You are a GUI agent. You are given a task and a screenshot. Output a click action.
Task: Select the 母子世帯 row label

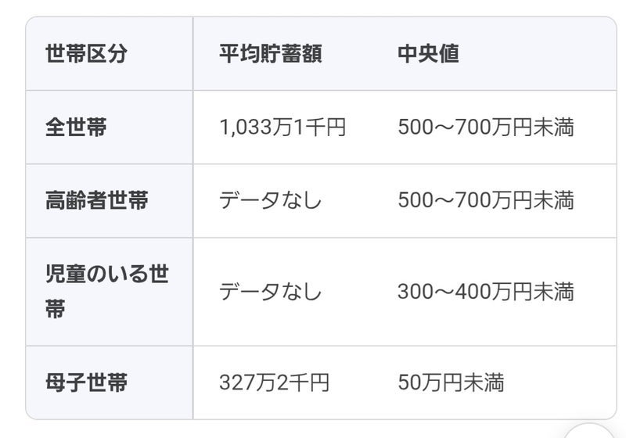(x=86, y=382)
